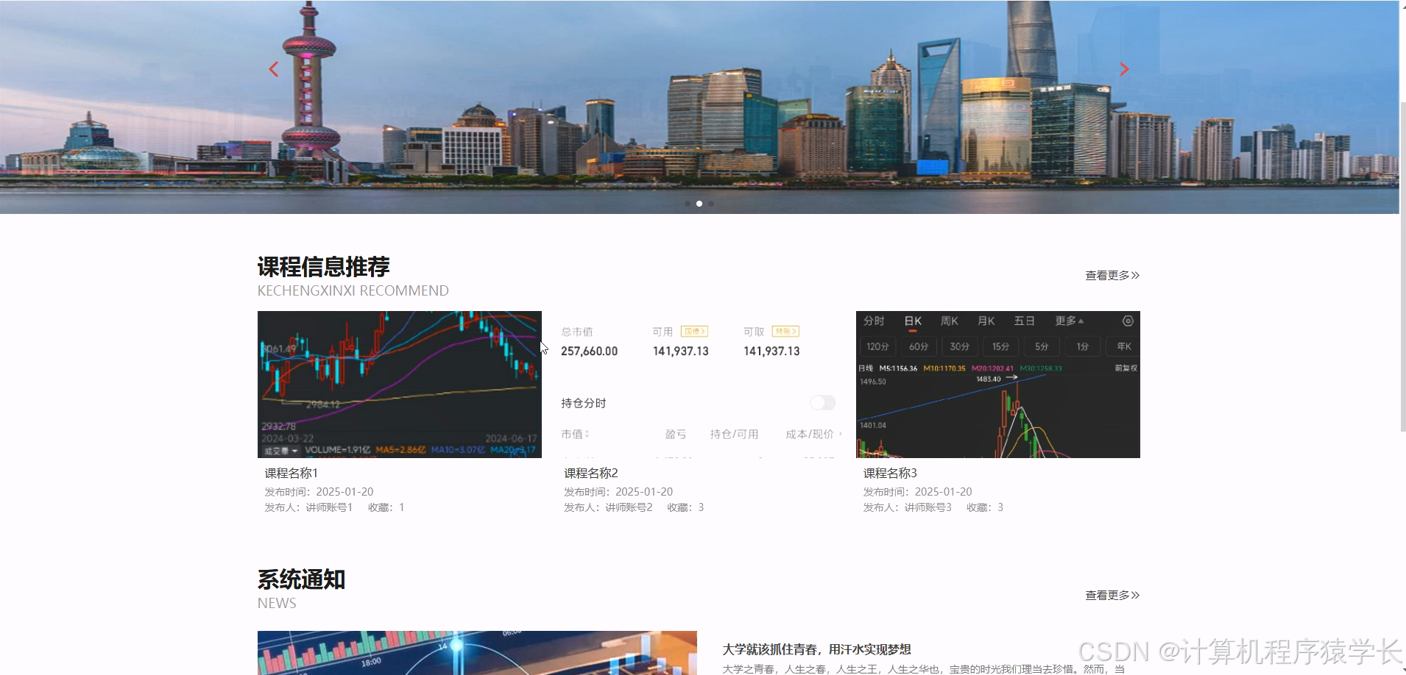Open the system notice image thumbnail
Viewport: 1406px width, 675px height.
click(477, 653)
